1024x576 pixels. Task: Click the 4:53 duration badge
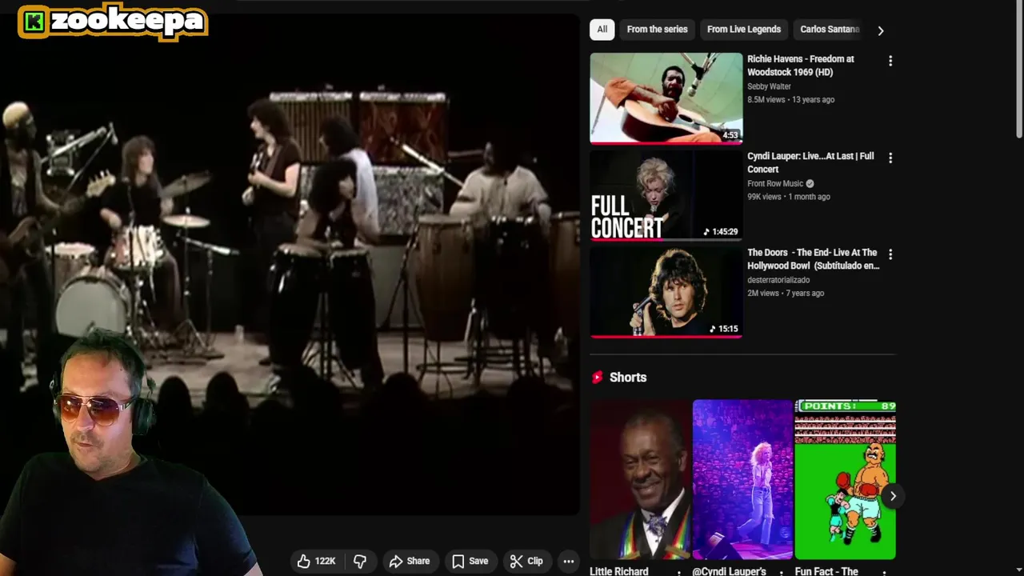coord(730,135)
